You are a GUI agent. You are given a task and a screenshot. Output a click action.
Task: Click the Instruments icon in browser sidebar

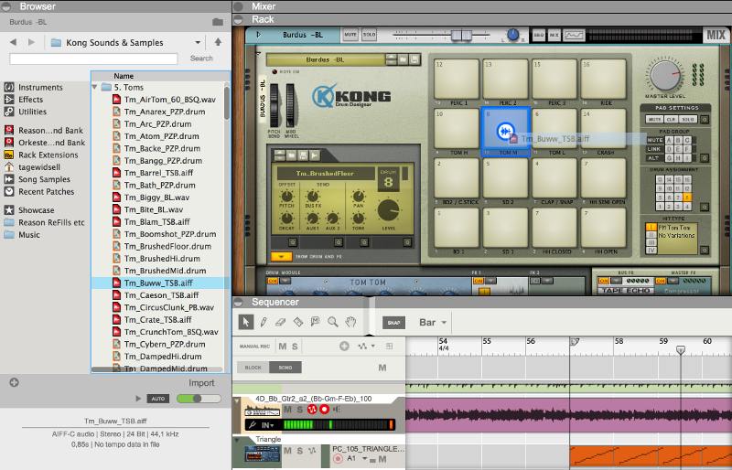9,88
